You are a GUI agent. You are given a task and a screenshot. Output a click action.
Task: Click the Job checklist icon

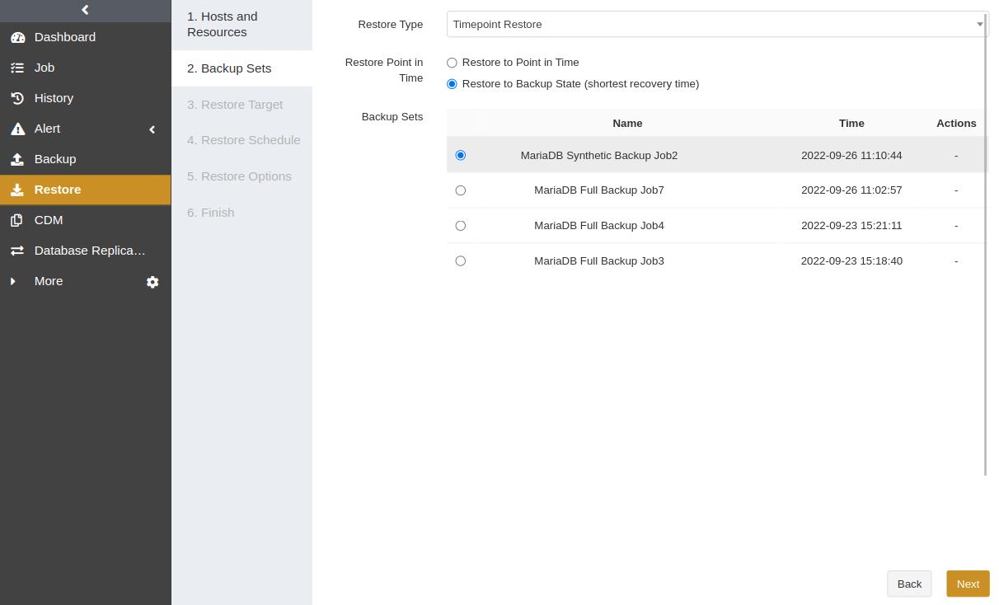click(x=17, y=68)
